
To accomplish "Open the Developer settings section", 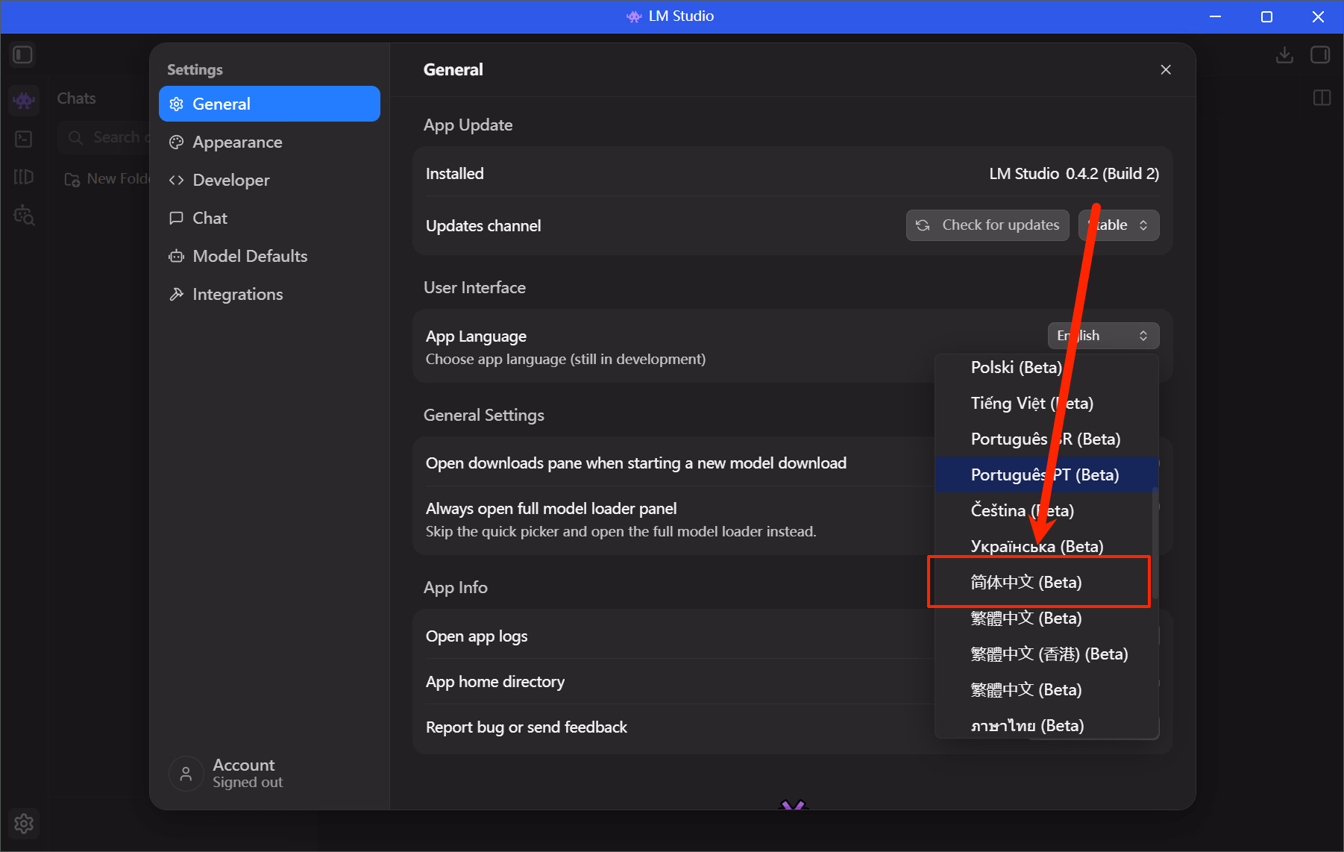I will (269, 180).
